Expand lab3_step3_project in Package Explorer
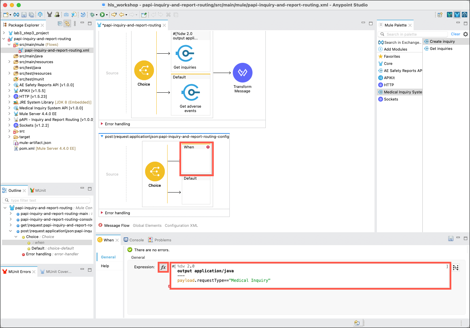This screenshot has width=470, height=328. click(4, 33)
